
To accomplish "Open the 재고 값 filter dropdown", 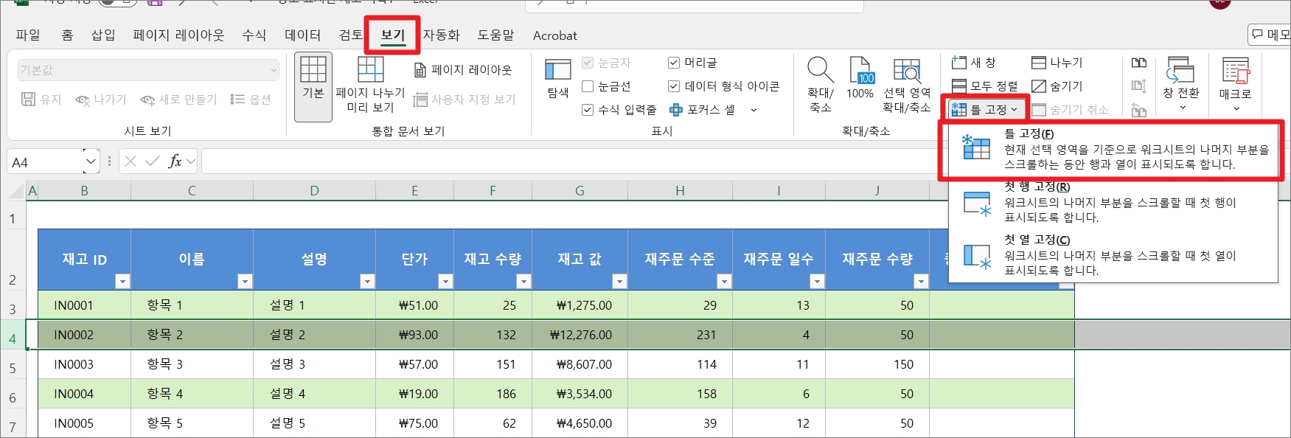I will tap(619, 281).
